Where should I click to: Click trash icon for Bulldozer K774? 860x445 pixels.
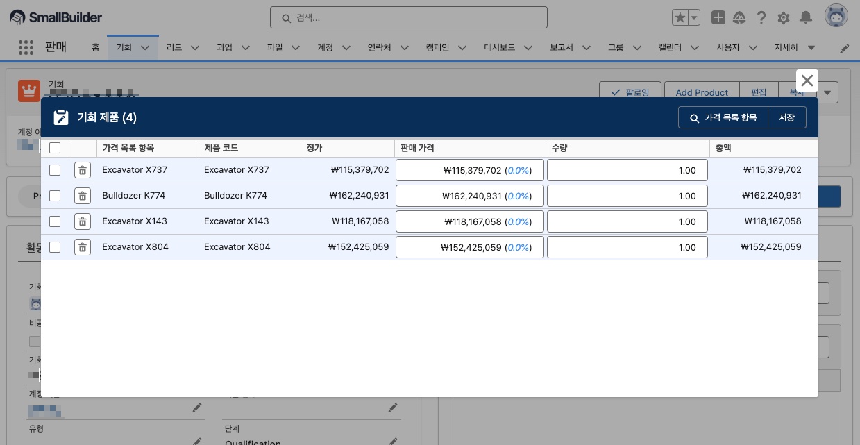point(83,196)
